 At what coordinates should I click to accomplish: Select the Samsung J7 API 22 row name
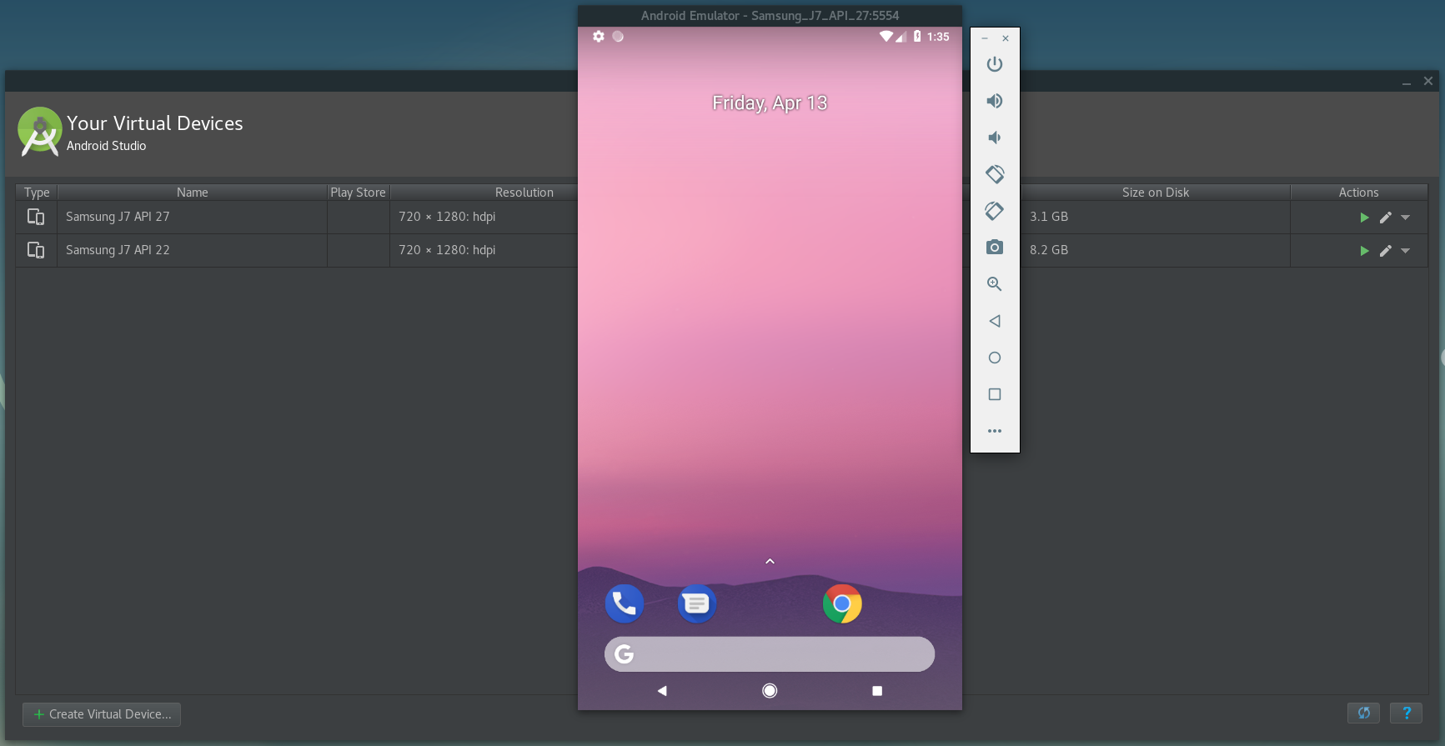click(x=118, y=250)
